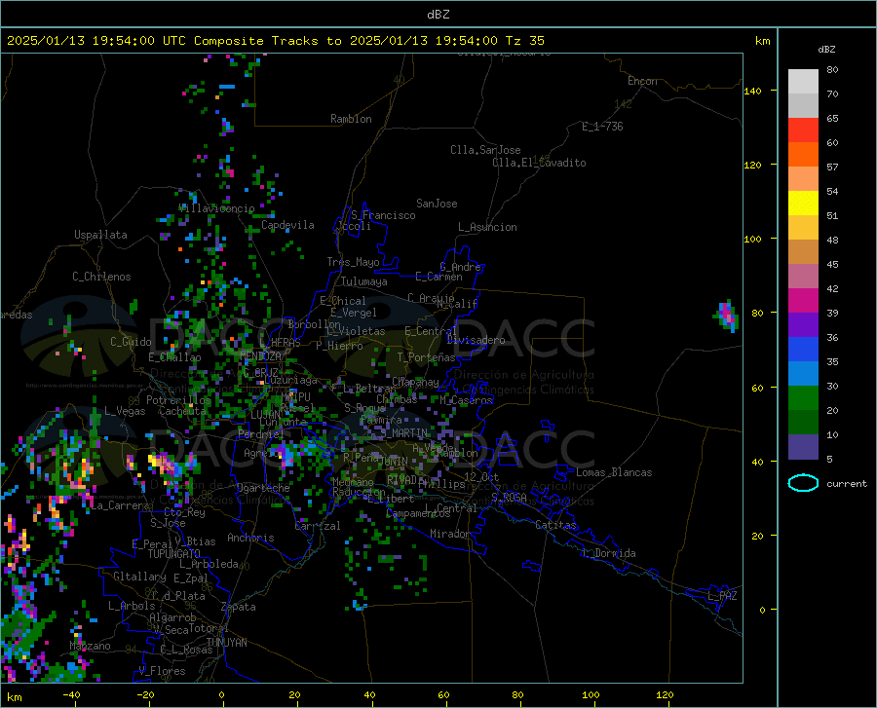The image size is (877, 708).
Task: Click the isolated storm cell near 80 km east edge
Action: click(x=727, y=316)
